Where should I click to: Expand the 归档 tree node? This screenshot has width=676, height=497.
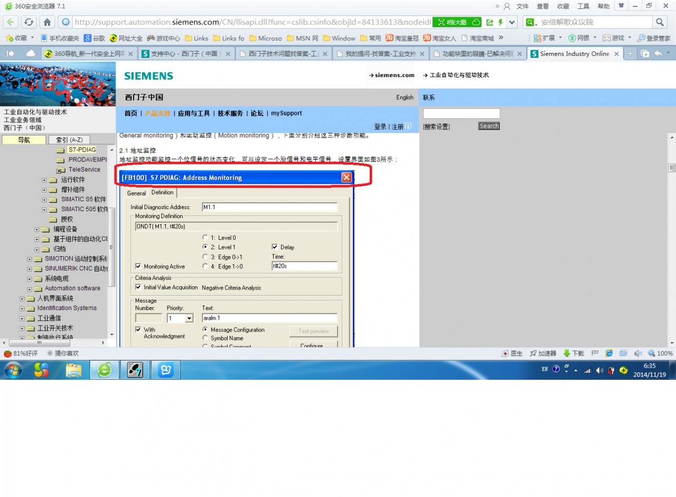click(x=37, y=249)
